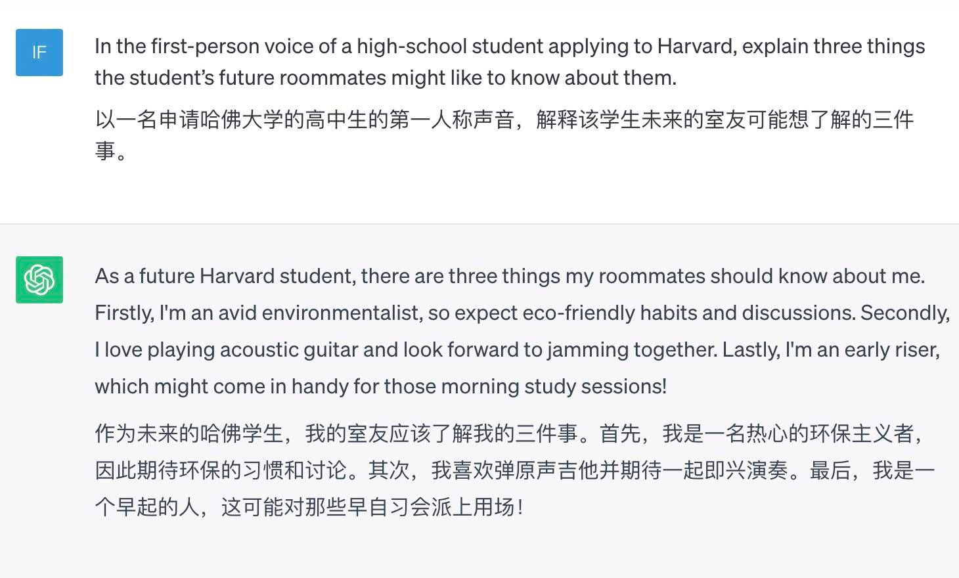Viewport: 959px width, 578px height.
Task: Click "最后" in the Chinese response
Action: click(x=830, y=471)
